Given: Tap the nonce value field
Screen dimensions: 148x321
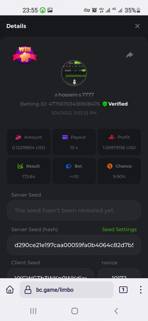Looking at the screenshot, I should point(119,273).
